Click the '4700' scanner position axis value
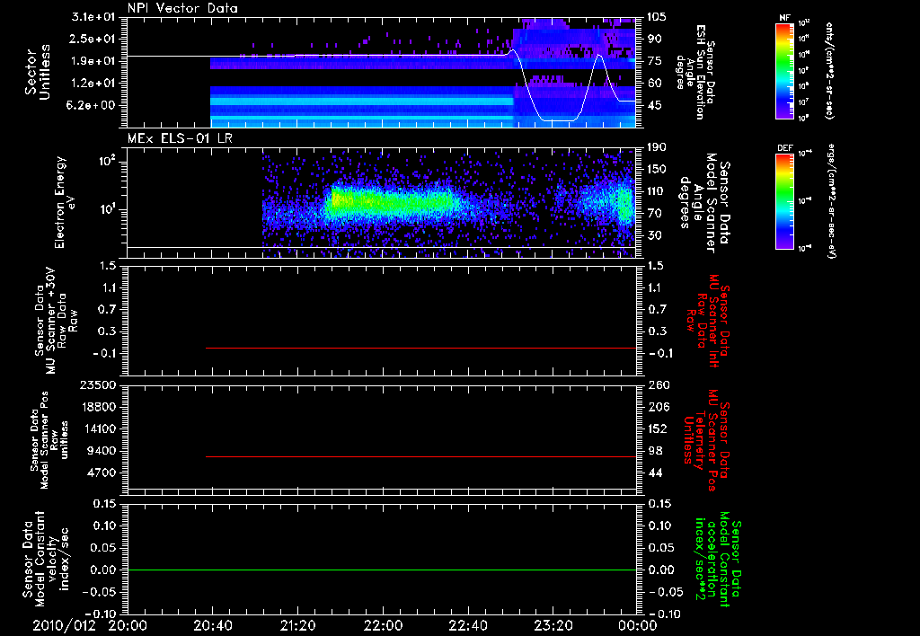Screen dimensions: 920x636 point(102,473)
